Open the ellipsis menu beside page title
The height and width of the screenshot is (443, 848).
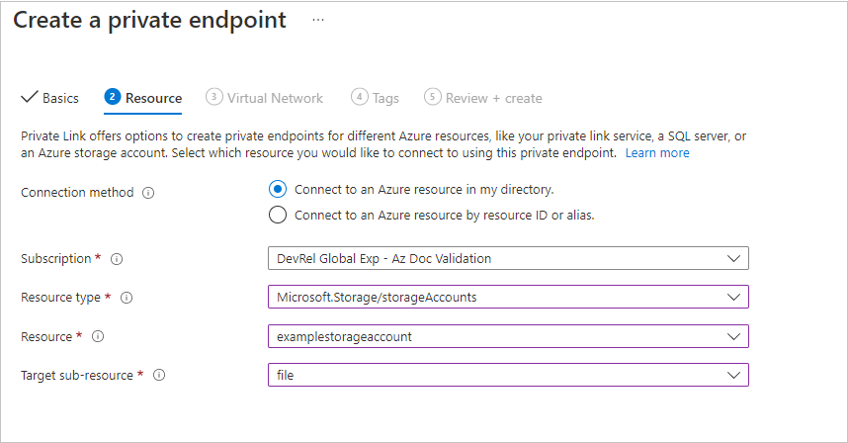click(x=318, y=20)
